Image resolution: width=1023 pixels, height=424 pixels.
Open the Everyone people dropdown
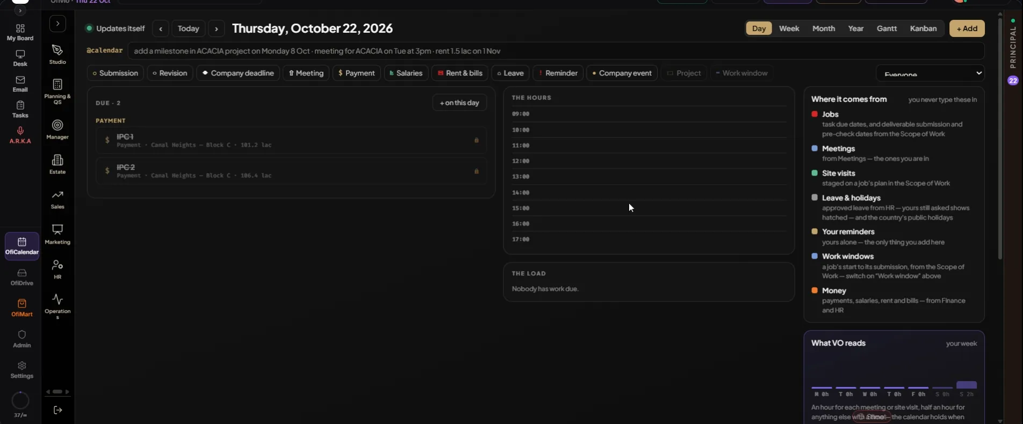pos(930,73)
